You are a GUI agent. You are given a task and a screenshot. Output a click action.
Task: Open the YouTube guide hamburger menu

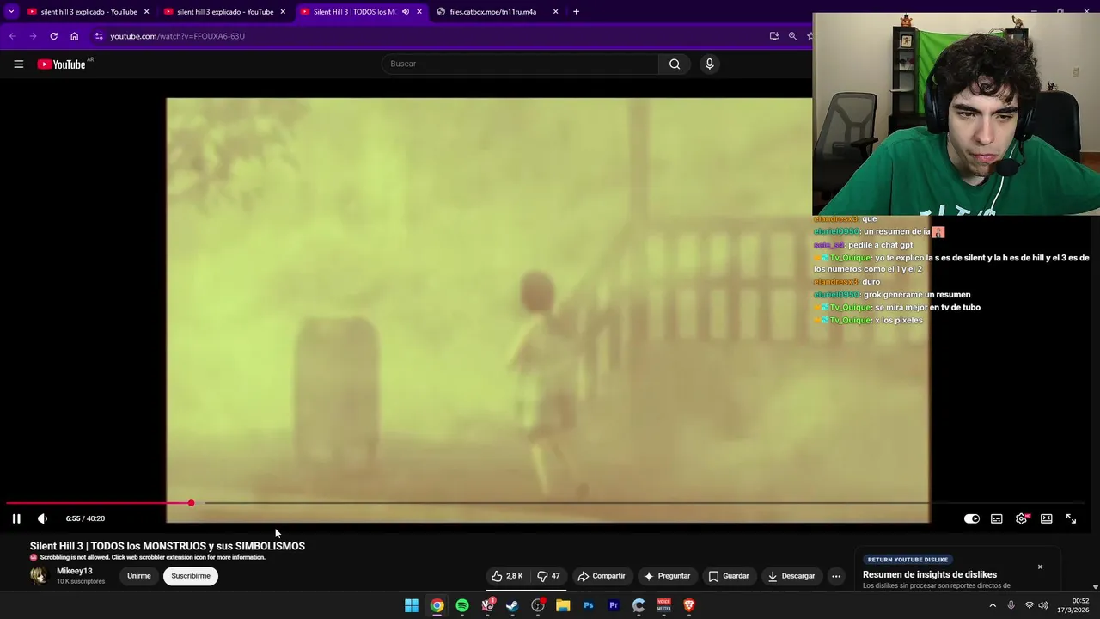coord(18,64)
